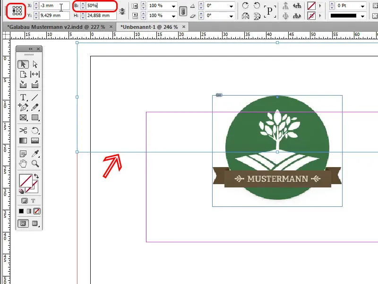Toggle constrain proportions for scaling chain
378x284 pixels.
[183, 11]
